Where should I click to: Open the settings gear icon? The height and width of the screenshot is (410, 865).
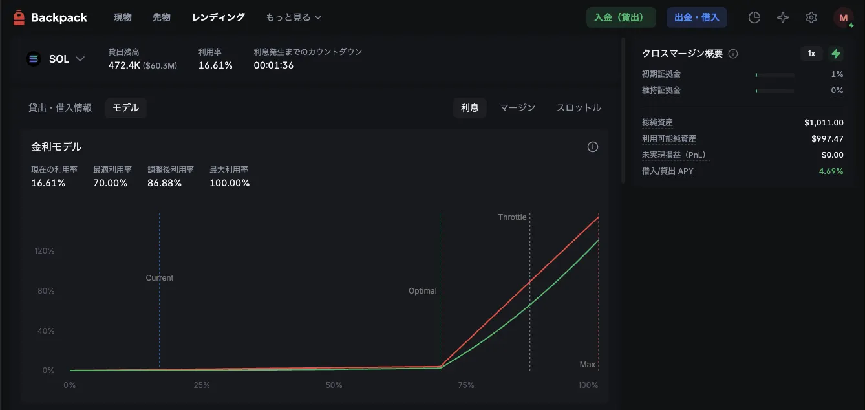coord(811,17)
